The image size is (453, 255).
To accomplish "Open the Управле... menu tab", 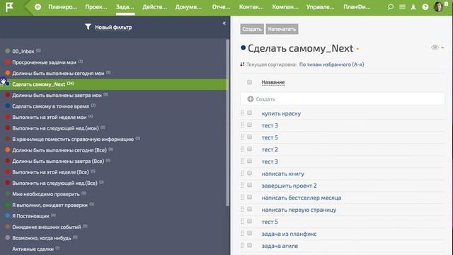I will point(320,7).
